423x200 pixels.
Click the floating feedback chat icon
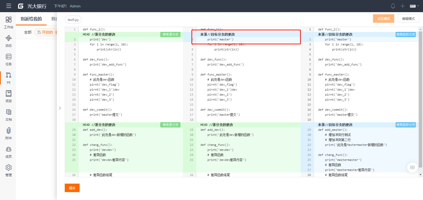[x=412, y=168]
